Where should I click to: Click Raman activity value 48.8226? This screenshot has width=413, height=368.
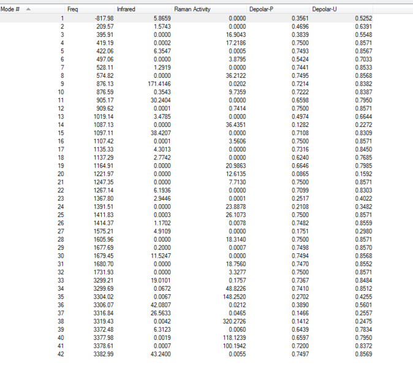(236, 289)
